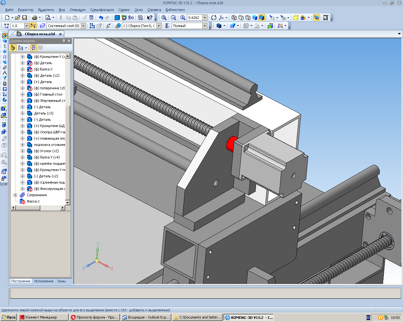The width and height of the screenshot is (403, 322).
Task: Close the Дерево модели panel
Action: [x=69, y=41]
